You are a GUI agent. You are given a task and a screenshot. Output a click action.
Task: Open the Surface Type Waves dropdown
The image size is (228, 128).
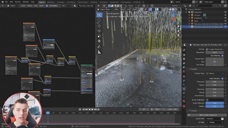pos(214,74)
